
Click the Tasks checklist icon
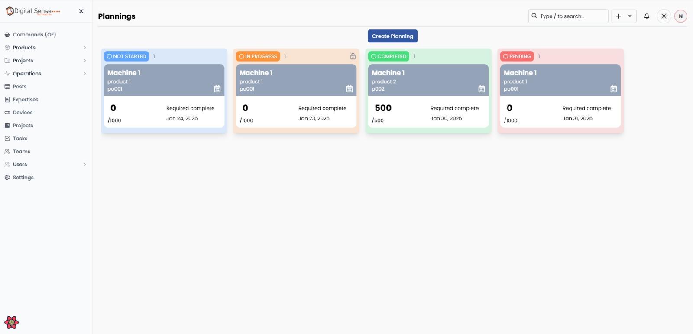pyautogui.click(x=7, y=139)
